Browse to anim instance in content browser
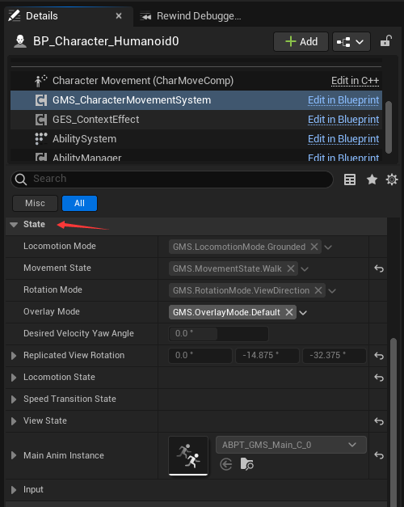The image size is (404, 507). click(247, 464)
